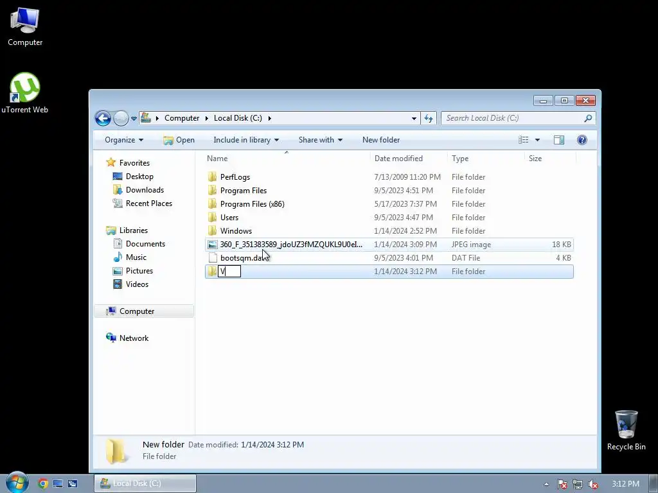658x493 pixels.
Task: Click the network tray icon
Action: pos(578,484)
